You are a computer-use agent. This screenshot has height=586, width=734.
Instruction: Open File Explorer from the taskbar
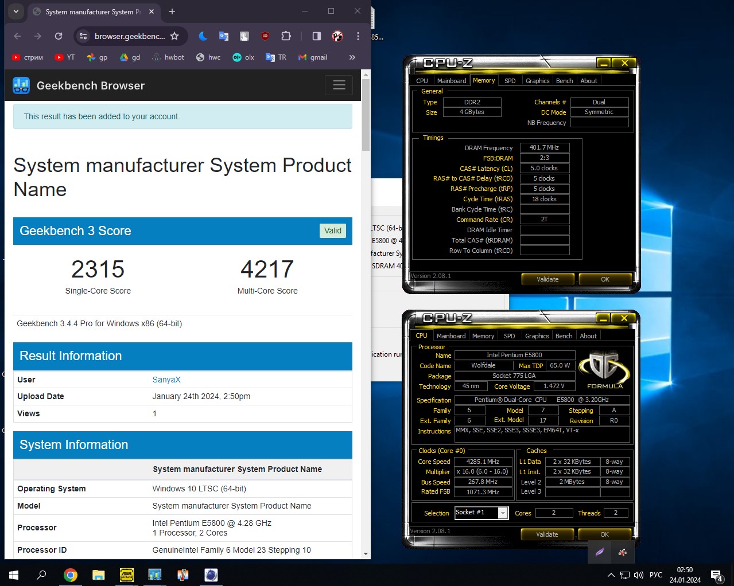pyautogui.click(x=99, y=575)
